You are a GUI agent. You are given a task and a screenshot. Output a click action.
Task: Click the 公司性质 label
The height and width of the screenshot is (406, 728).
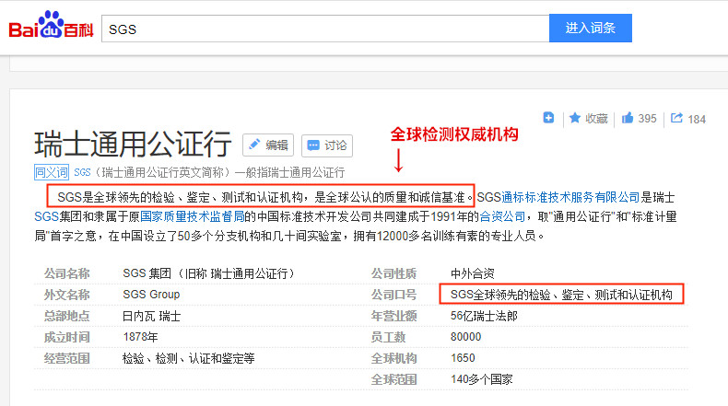393,273
